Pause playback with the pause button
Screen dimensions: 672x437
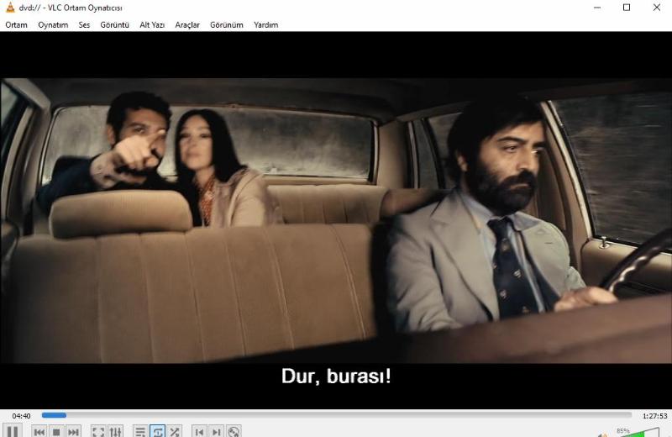[13, 430]
